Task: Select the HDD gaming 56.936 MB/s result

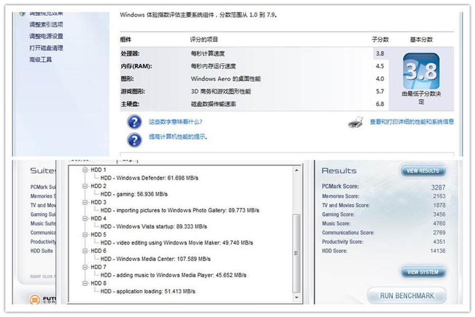Action: coord(134,194)
